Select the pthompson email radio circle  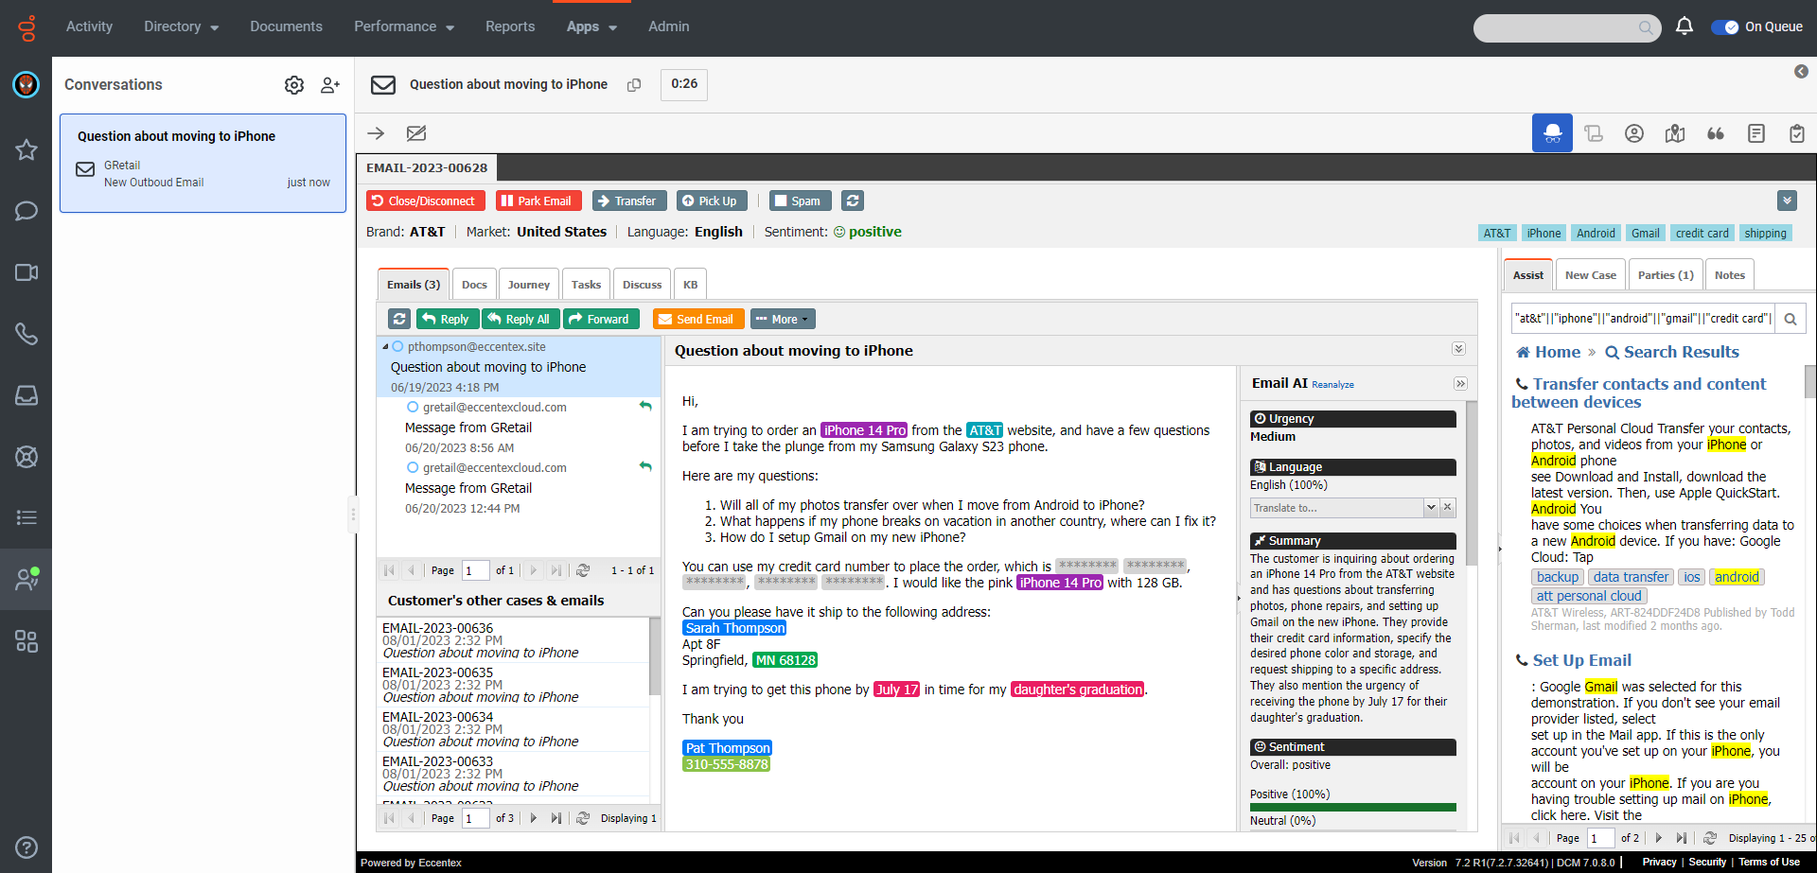click(x=398, y=347)
